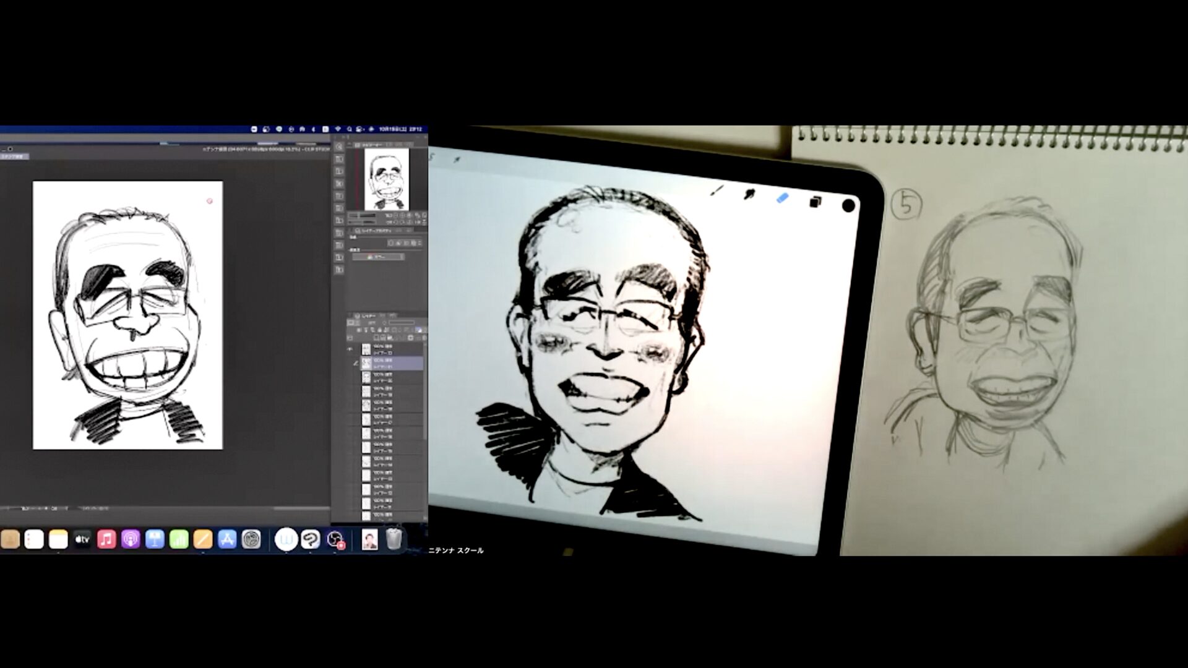1188x668 pixels.
Task: Toggle eye visibility of the top layer
Action: pos(350,349)
